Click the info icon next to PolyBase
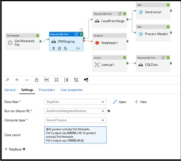 point(24,149)
